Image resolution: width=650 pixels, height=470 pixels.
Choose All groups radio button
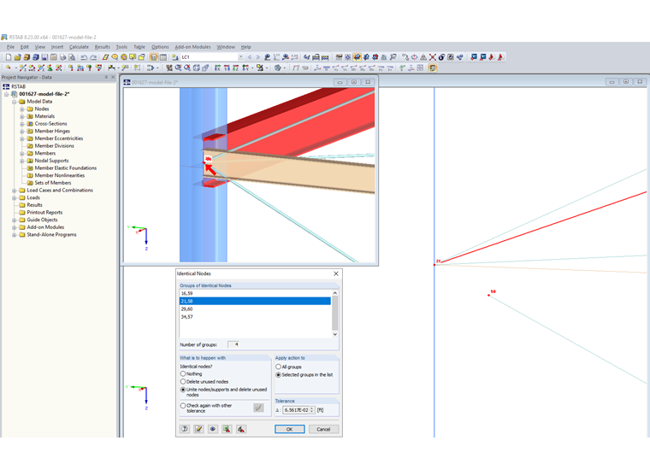(278, 367)
